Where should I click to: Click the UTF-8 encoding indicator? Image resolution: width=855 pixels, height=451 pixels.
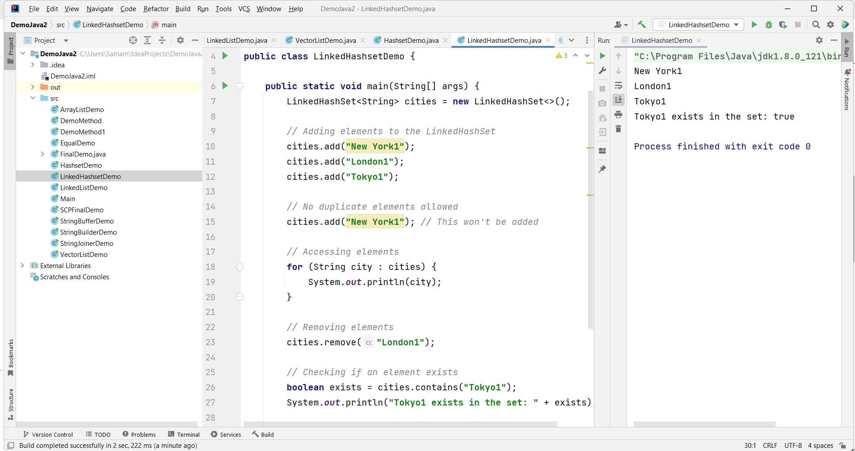click(x=793, y=445)
